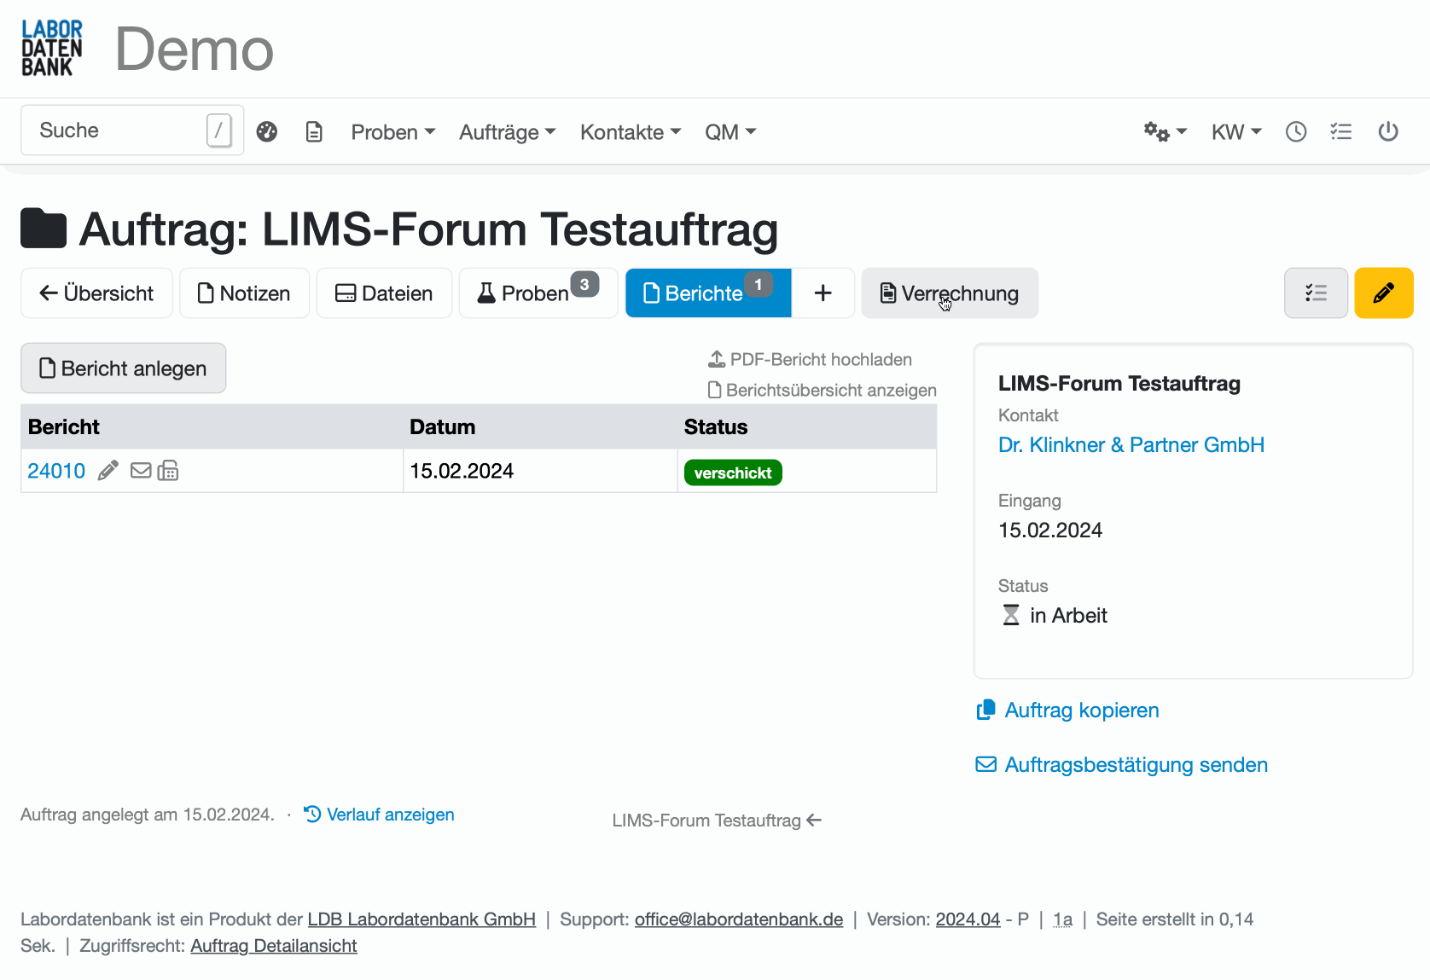Edit report 24010 with the pencil icon

click(108, 470)
